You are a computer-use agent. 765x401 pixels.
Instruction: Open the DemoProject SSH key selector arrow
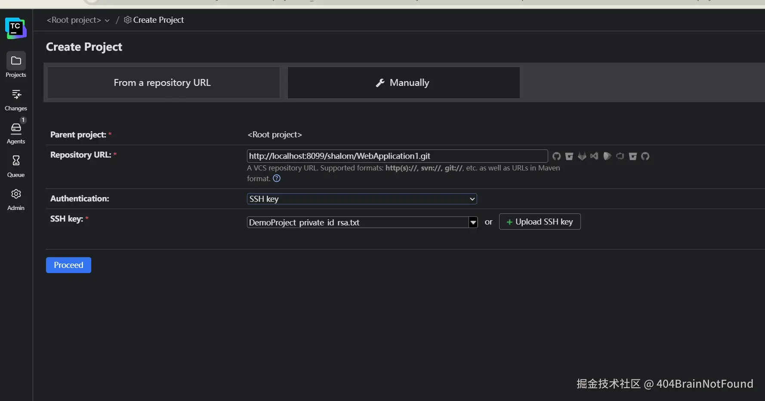tap(473, 222)
